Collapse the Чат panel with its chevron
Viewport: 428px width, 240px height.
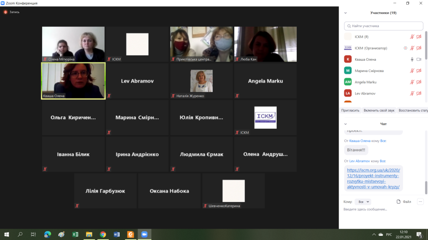[x=346, y=124]
